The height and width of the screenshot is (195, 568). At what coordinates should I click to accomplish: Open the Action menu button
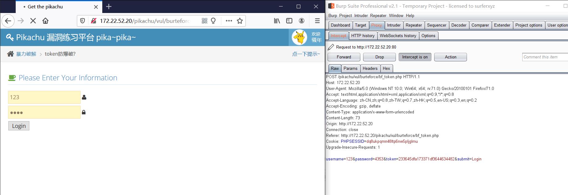click(x=451, y=57)
